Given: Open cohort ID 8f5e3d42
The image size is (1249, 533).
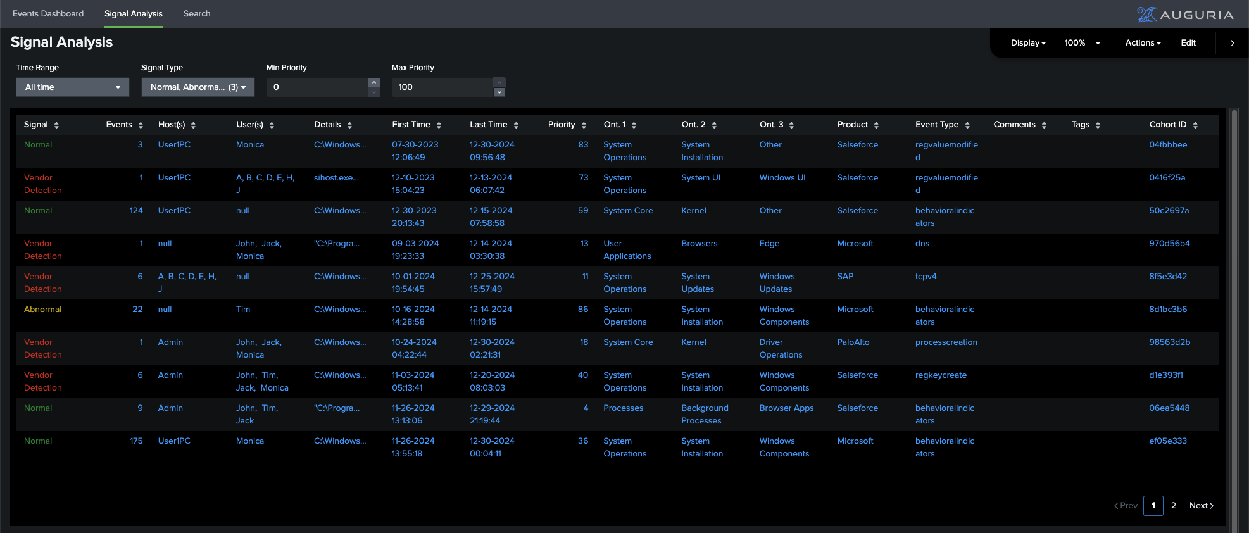Looking at the screenshot, I should pos(1168,277).
